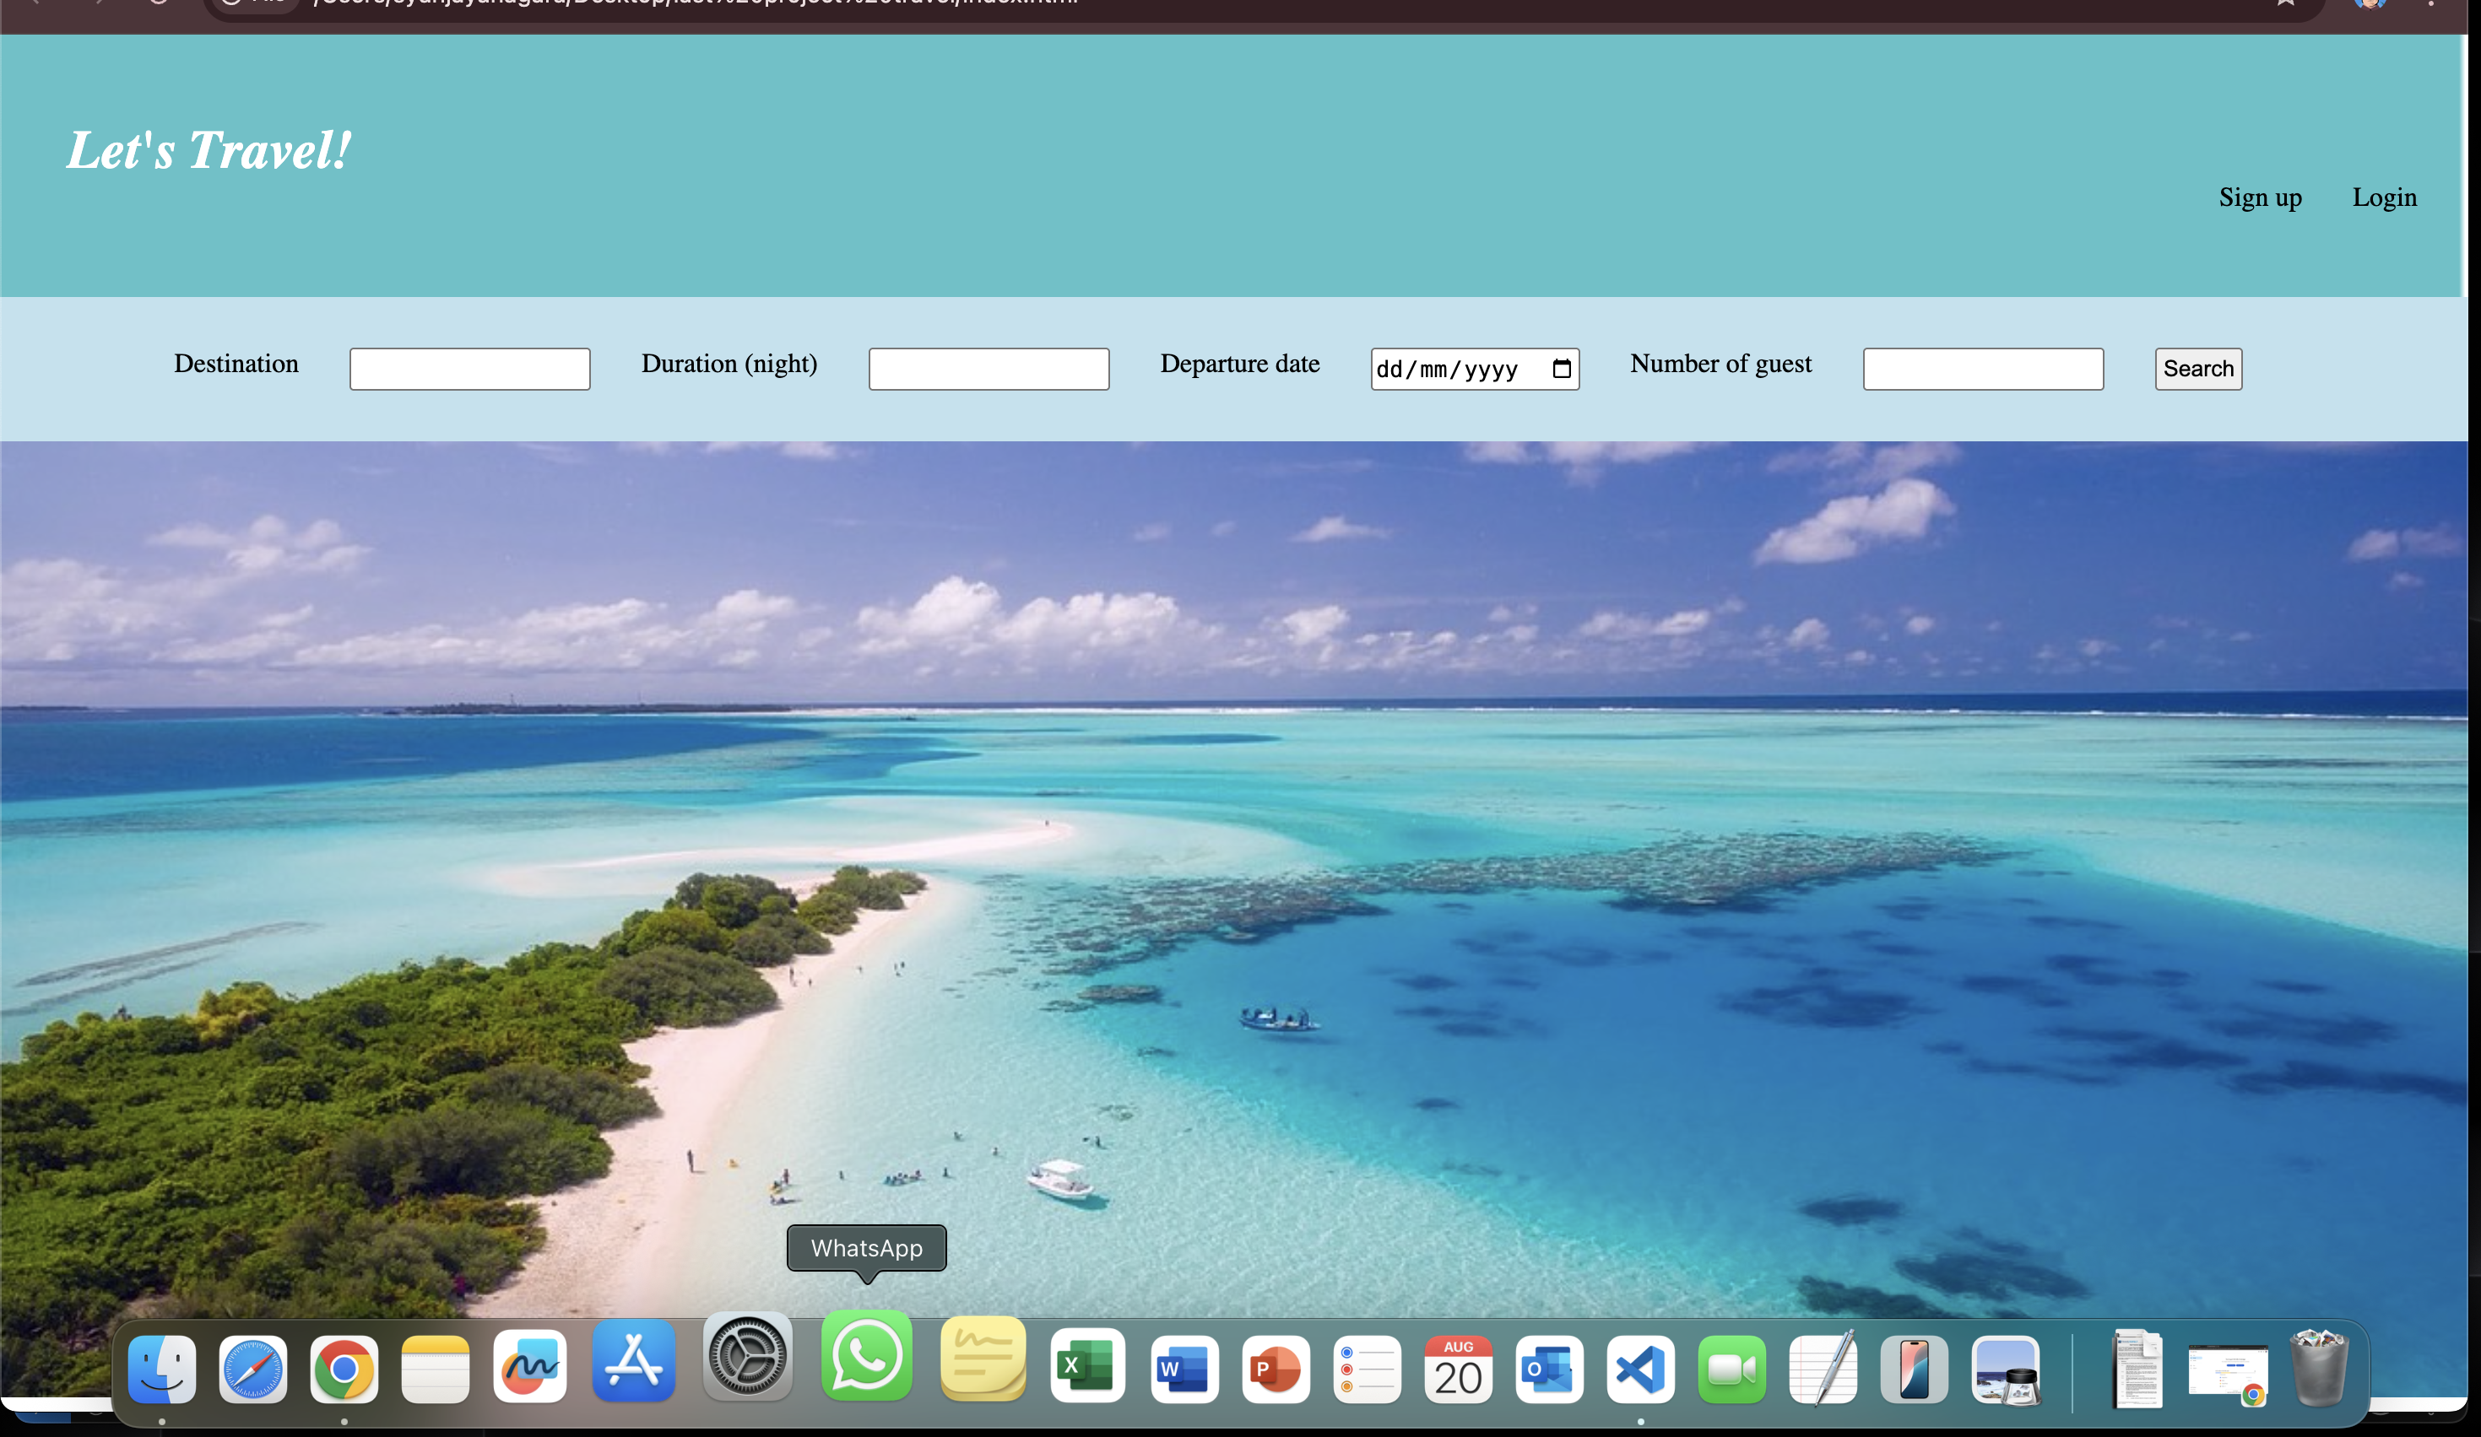Open System Settings gear in dock
The height and width of the screenshot is (1437, 2481).
pyautogui.click(x=747, y=1355)
